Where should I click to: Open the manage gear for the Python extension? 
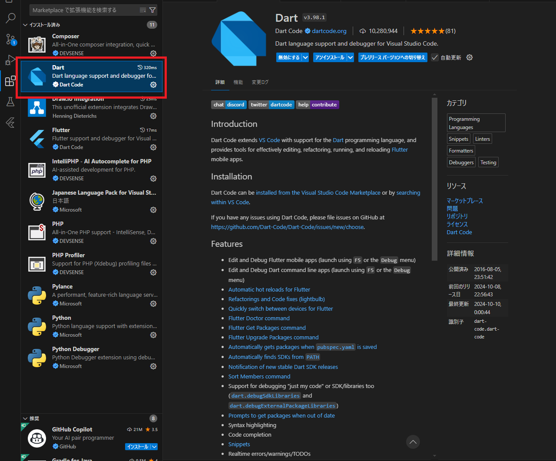[x=153, y=335]
